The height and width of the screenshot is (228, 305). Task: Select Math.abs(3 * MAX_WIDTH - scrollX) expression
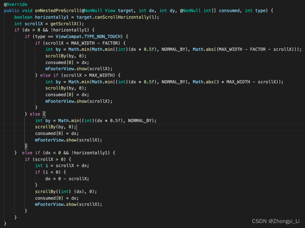point(237,82)
